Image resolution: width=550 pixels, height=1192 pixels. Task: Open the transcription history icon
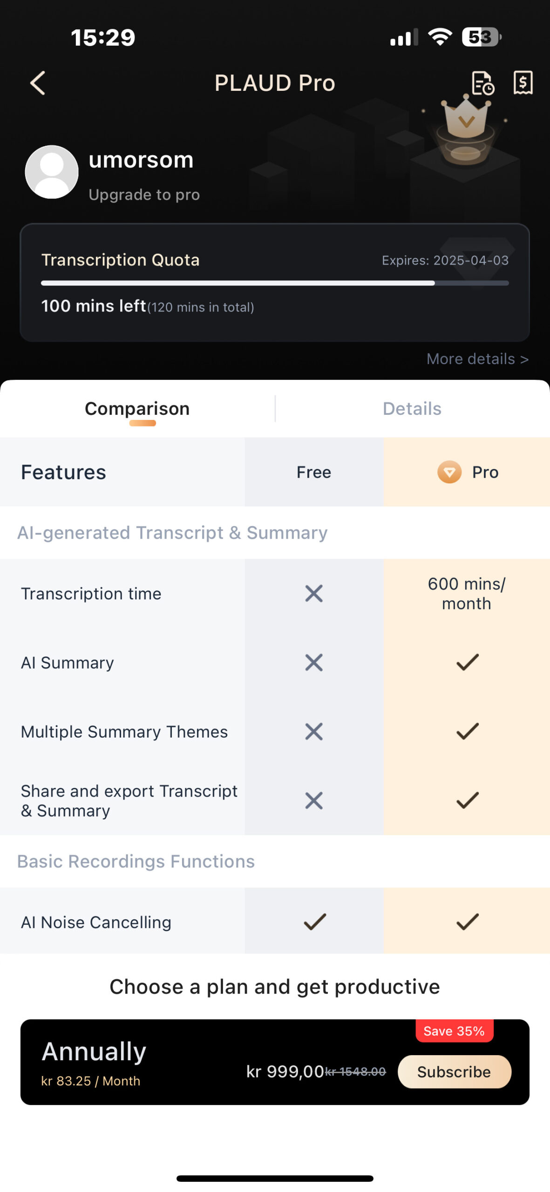tap(482, 83)
